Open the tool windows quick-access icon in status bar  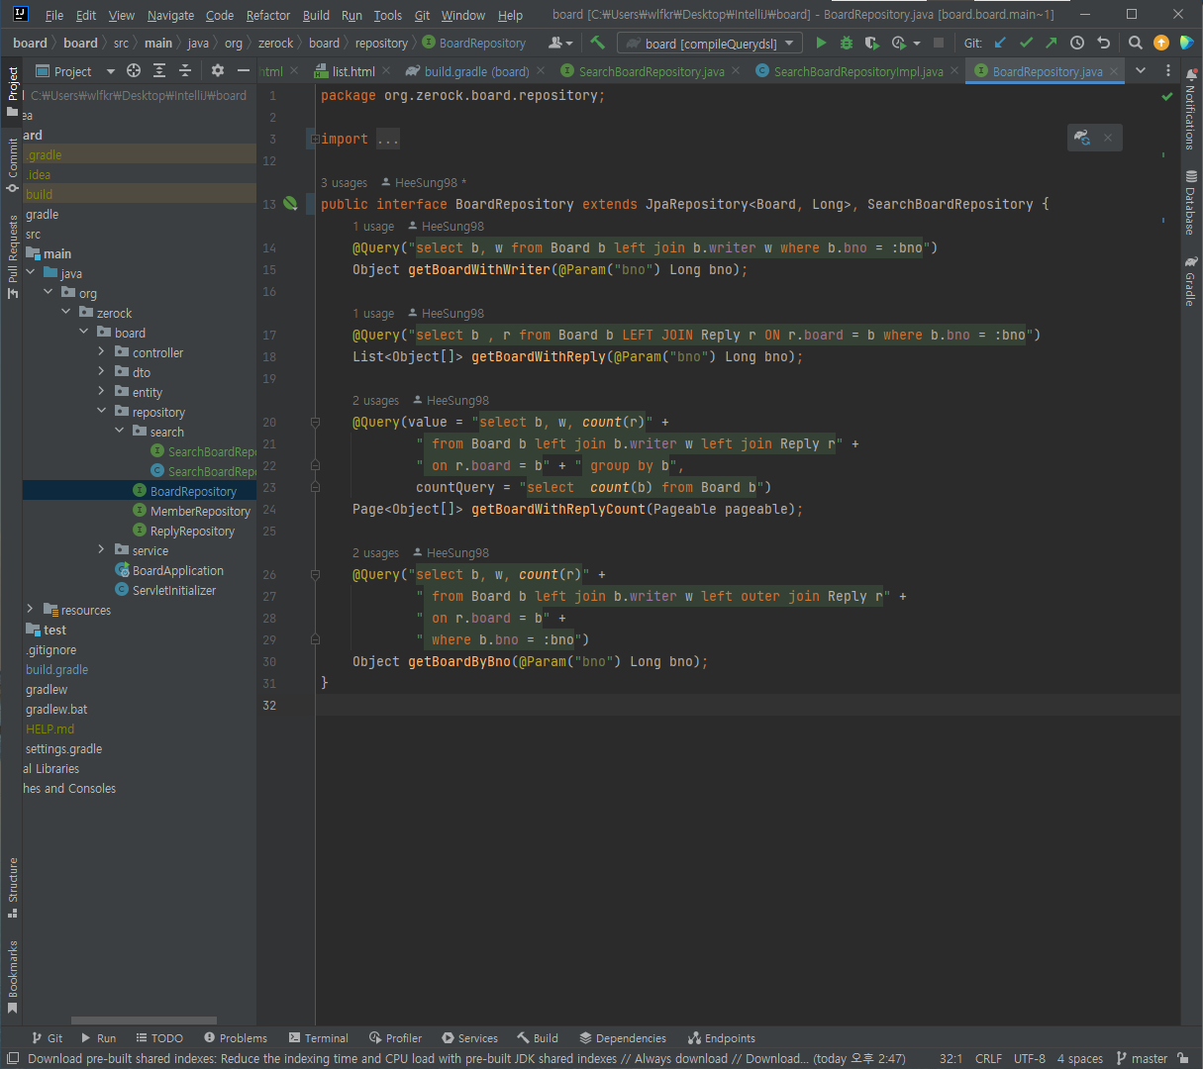coord(13,1058)
